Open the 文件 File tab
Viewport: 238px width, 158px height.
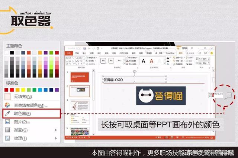tap(69, 53)
